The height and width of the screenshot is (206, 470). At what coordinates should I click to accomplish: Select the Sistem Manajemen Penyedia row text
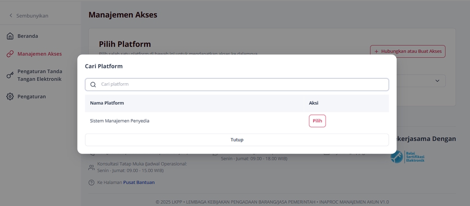119,121
